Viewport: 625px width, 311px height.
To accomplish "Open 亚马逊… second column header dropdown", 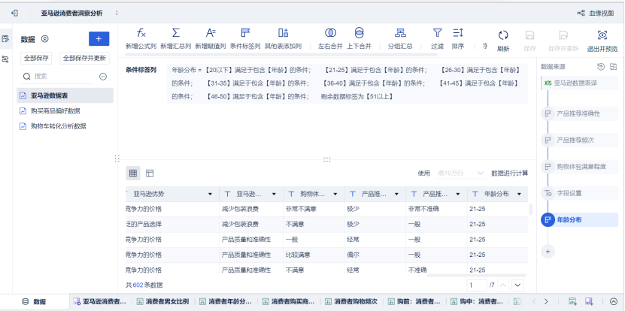I will [274, 194].
